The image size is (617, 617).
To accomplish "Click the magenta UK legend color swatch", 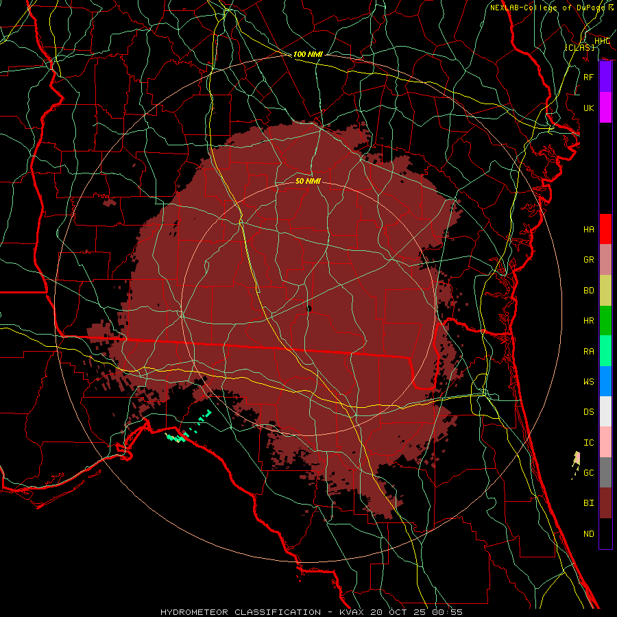I will (x=605, y=108).
